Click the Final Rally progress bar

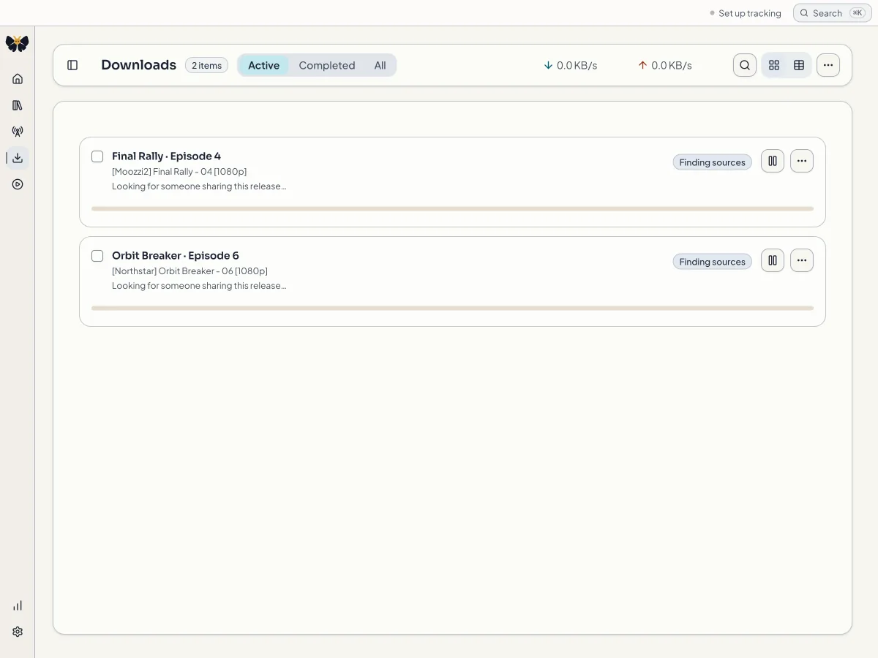click(x=452, y=208)
